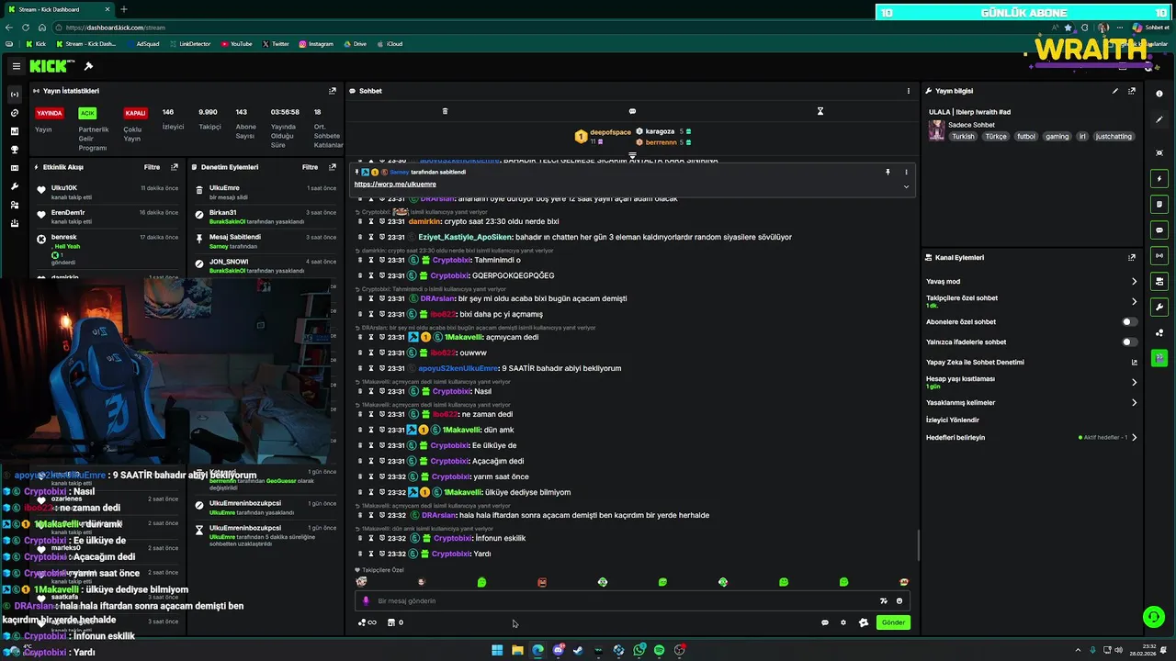The height and width of the screenshot is (661, 1176).
Task: Click the browser address bar URL
Action: pos(116,28)
